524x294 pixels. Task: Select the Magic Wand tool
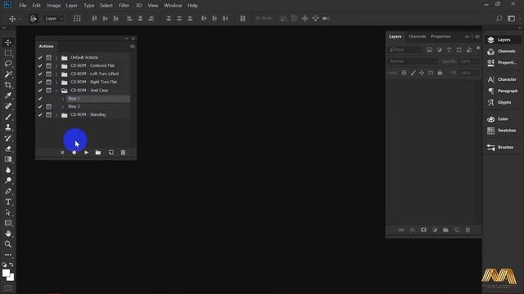coord(8,74)
